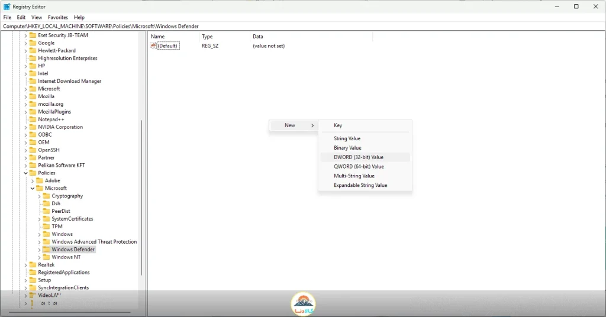606x317 pixels.
Task: Click the (Default) string value icon
Action: coord(153,46)
